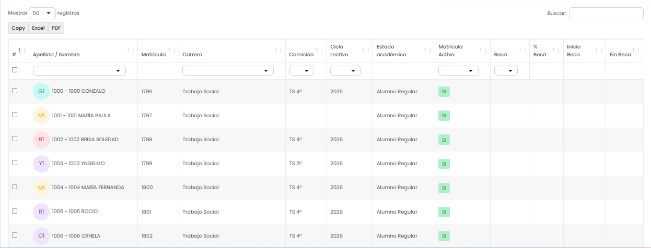This screenshot has width=651, height=248.
Task: Click matrícula number 1802
Action: [x=147, y=236]
